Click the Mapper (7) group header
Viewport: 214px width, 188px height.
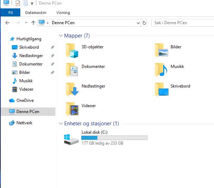[77, 36]
